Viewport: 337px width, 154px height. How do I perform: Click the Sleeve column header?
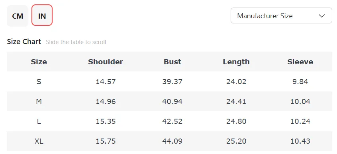[x=300, y=62]
